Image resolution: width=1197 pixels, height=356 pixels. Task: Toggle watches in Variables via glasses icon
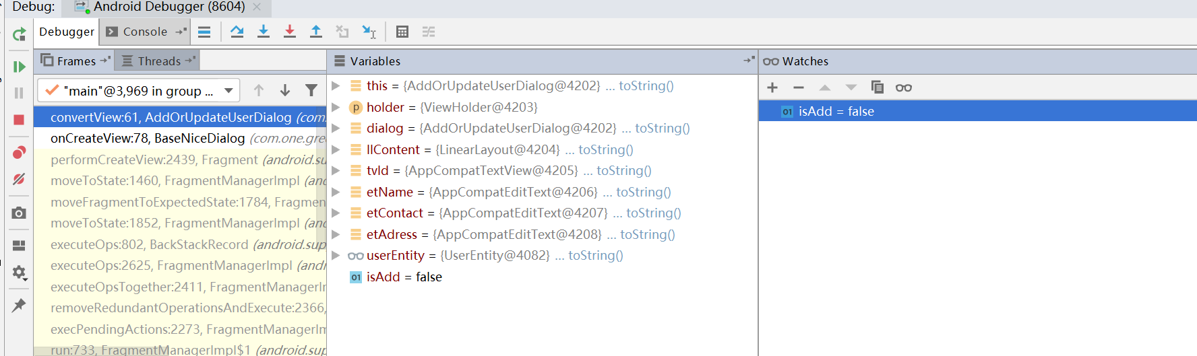tap(904, 87)
